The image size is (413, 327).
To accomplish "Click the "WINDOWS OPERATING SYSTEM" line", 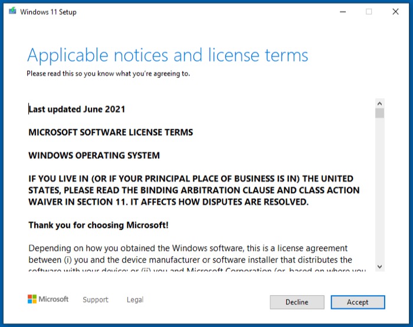I will pos(94,156).
